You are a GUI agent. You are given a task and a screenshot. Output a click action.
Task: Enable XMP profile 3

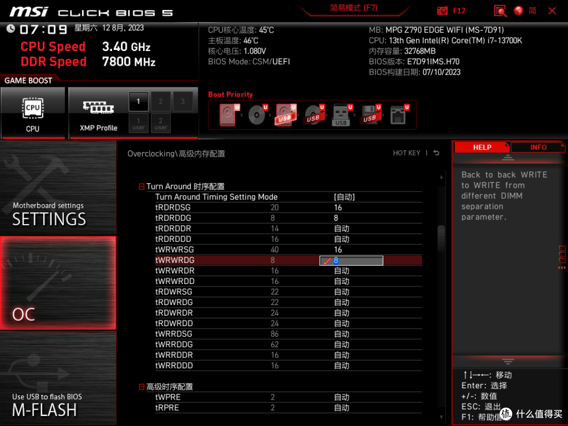(x=182, y=102)
